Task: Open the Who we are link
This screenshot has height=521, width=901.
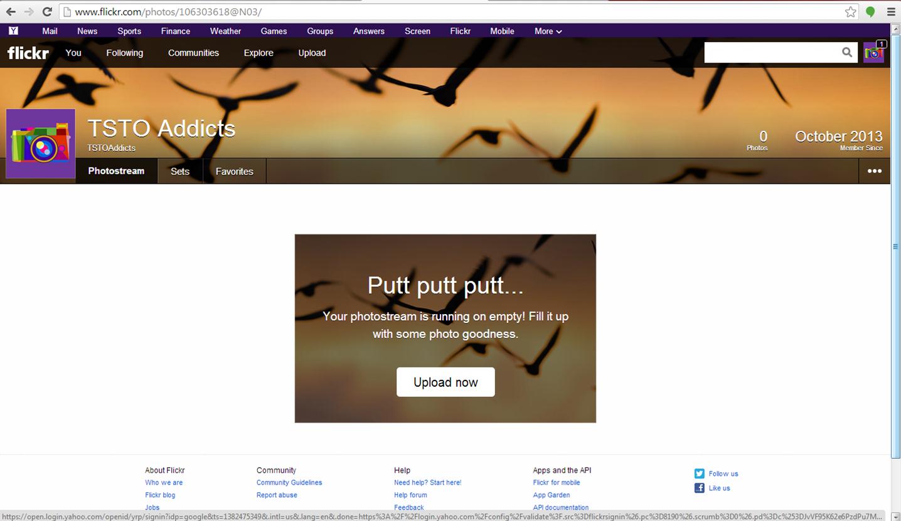Action: coord(164,483)
